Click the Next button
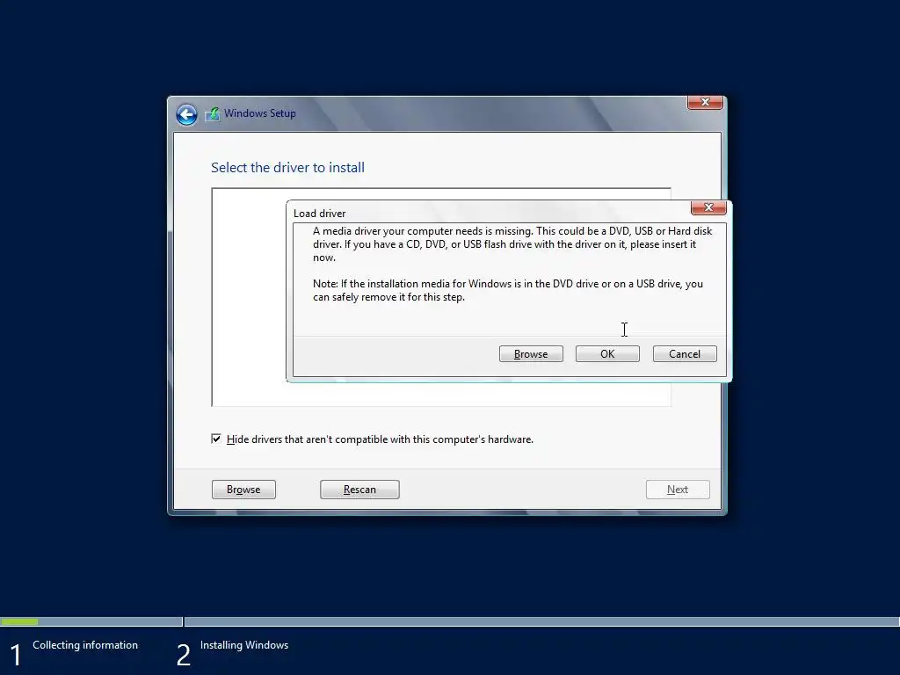The width and height of the screenshot is (900, 675). click(678, 490)
